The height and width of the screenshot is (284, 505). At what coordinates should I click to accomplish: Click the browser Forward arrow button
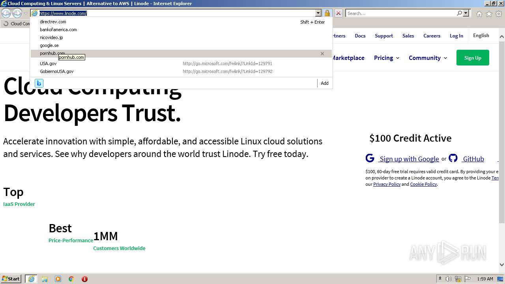[17, 13]
